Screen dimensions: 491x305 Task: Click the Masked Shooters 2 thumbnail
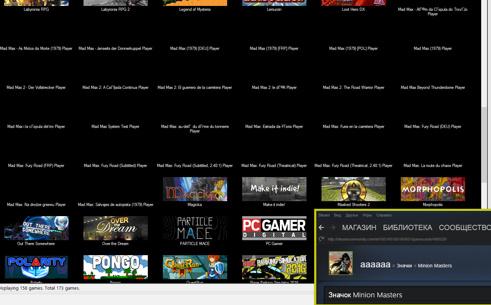pyautogui.click(x=354, y=189)
